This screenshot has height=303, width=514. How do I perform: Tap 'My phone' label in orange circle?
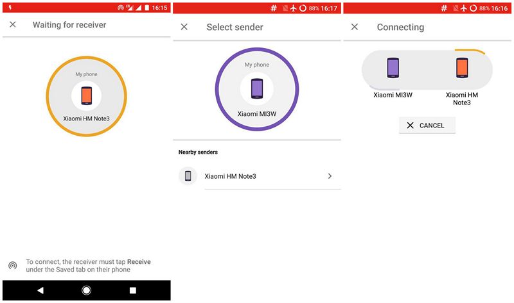point(87,74)
